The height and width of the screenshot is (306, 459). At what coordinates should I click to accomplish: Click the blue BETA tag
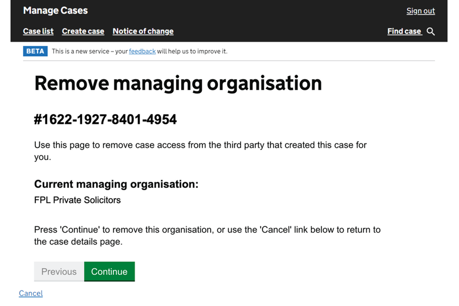[x=35, y=51]
